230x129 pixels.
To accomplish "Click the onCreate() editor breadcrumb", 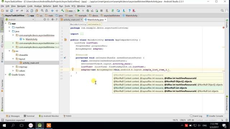I will (94, 24).
